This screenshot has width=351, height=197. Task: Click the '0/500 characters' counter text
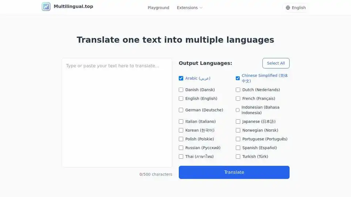point(156,174)
